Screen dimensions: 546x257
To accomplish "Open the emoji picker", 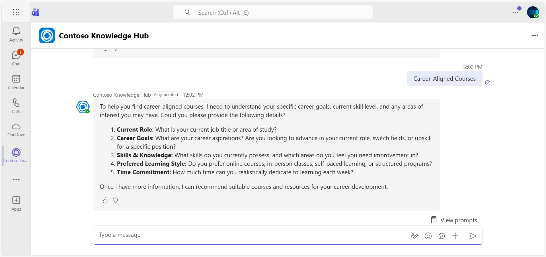I will tap(428, 236).
